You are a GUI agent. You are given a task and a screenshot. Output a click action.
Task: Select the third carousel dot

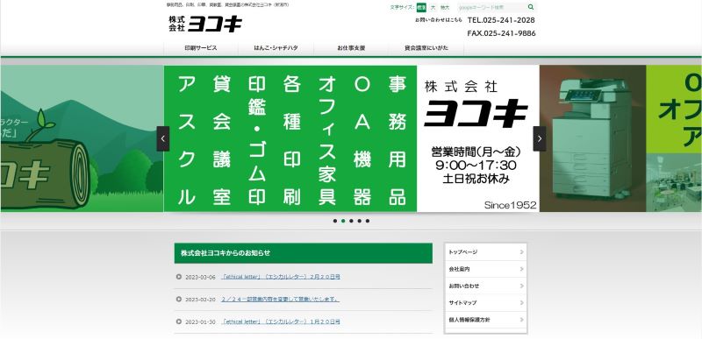351,221
